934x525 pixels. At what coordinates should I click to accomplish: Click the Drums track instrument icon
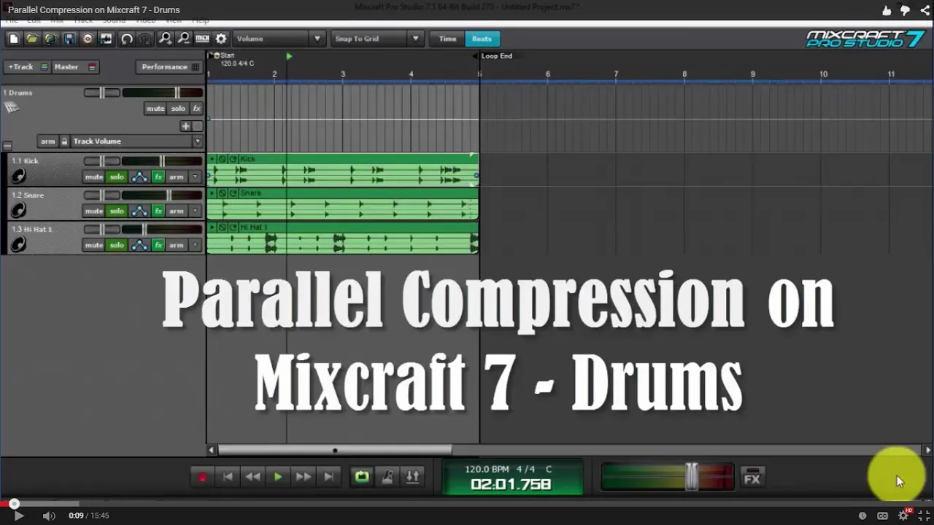pos(11,107)
